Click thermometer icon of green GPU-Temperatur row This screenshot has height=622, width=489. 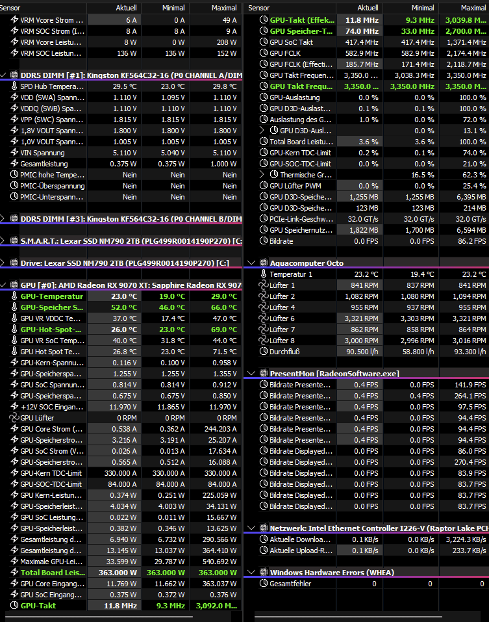pyautogui.click(x=14, y=296)
